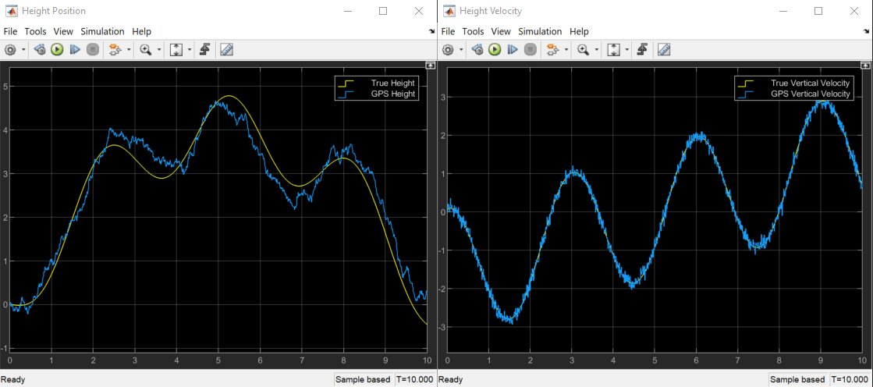Image resolution: width=873 pixels, height=387 pixels.
Task: Open configuration properties gear in Height Position scope
Action: [x=10, y=49]
